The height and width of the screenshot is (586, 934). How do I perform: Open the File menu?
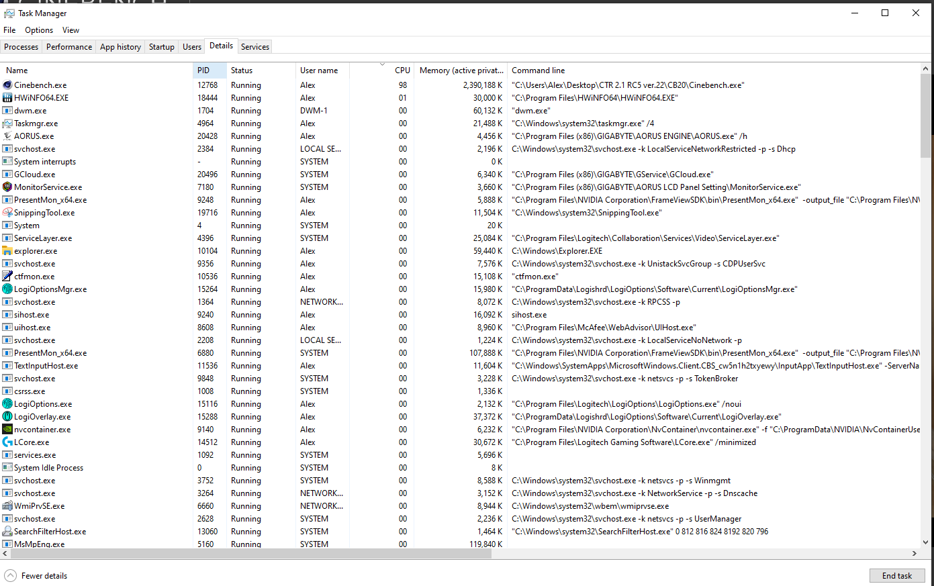9,30
